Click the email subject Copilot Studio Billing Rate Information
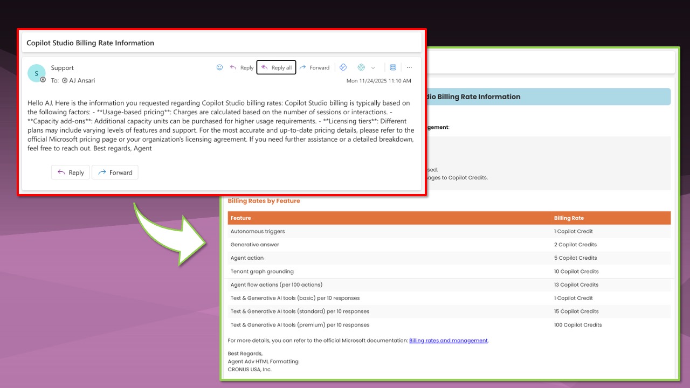The height and width of the screenshot is (388, 690). point(91,43)
